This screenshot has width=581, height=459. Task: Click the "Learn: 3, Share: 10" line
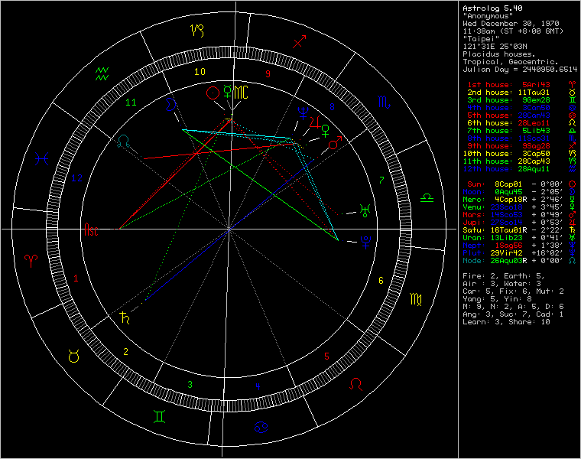pos(506,322)
